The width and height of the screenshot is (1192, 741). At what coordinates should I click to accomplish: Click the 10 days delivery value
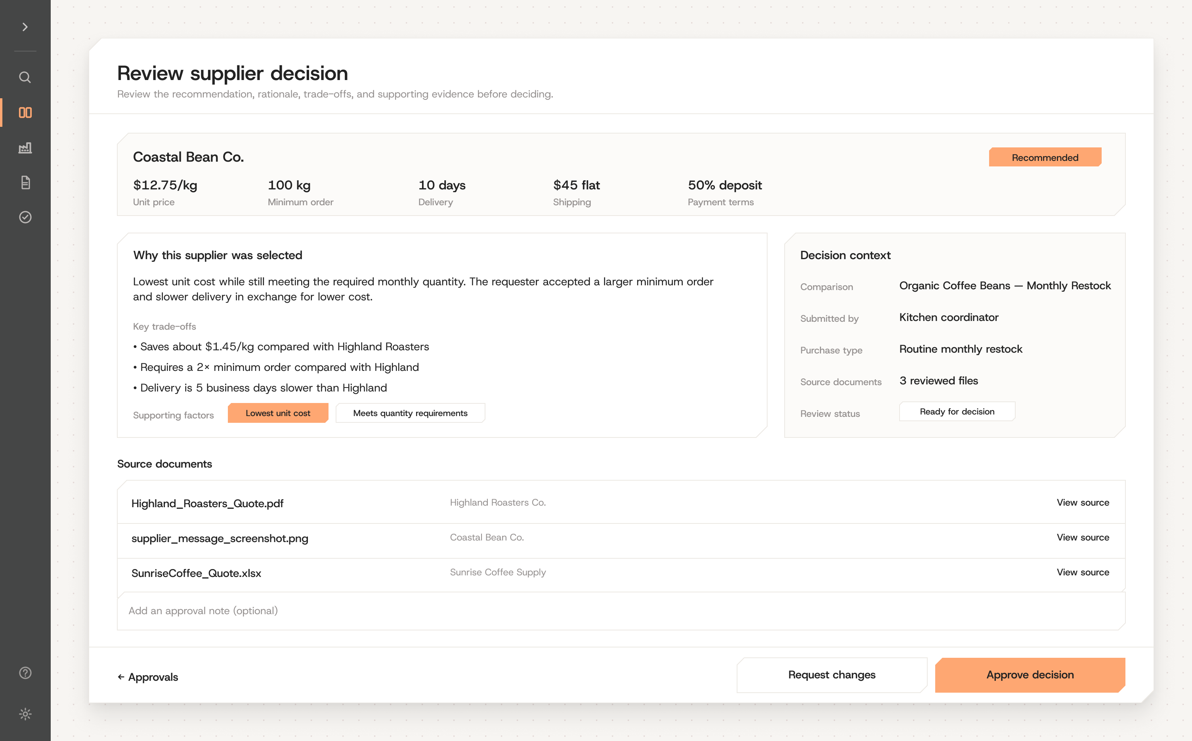(x=441, y=185)
